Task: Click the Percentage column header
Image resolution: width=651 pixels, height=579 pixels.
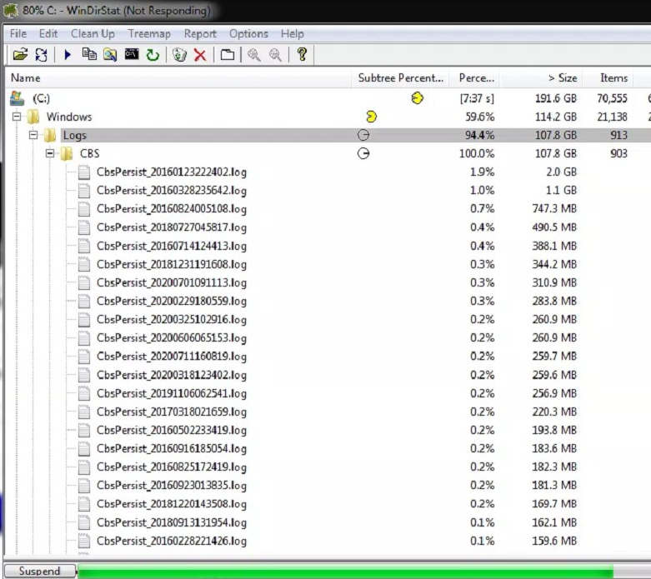Action: [x=474, y=78]
